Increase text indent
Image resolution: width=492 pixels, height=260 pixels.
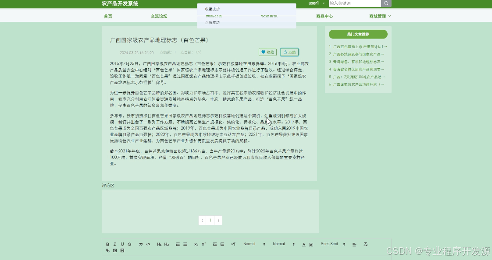222,244
